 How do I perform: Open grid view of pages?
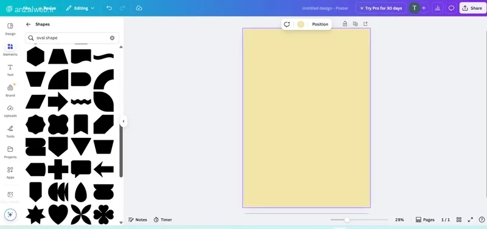click(459, 220)
